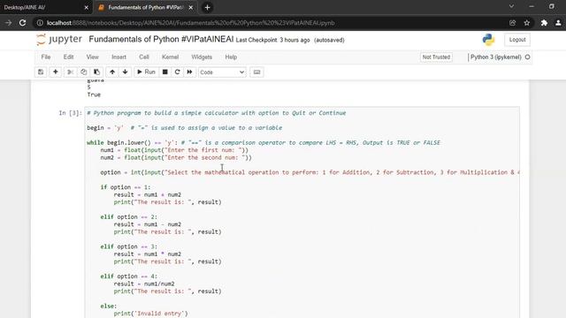Open the Help menu
Viewport: 566px width, 318px height.
(x=231, y=57)
